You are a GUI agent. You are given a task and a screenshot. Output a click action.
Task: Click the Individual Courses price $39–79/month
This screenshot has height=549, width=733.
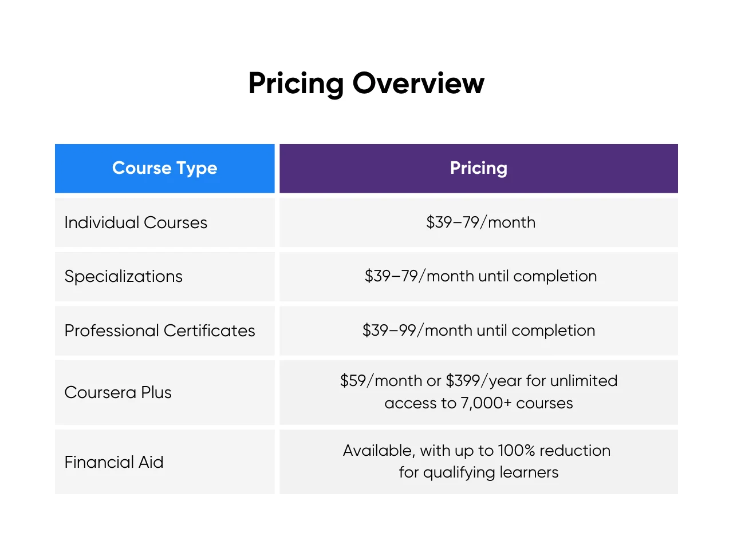point(480,222)
